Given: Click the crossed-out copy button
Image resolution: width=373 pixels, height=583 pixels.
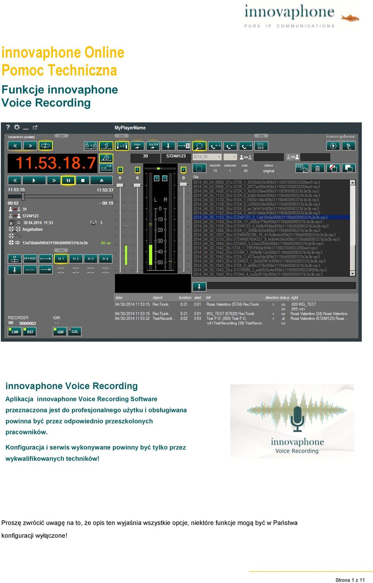Looking at the screenshot, I should click(333, 168).
